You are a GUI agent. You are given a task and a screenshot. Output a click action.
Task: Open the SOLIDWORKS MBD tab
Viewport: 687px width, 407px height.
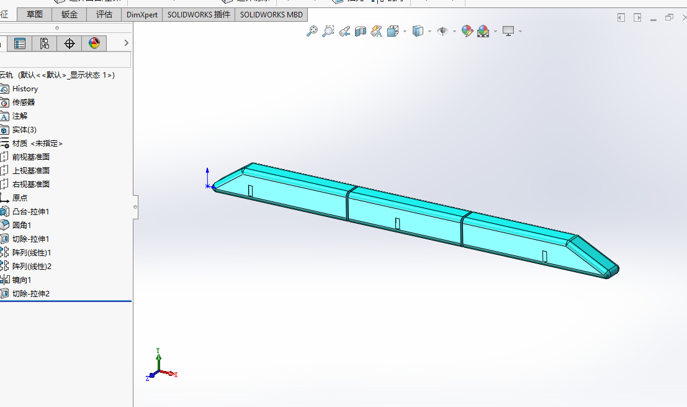[x=271, y=14]
